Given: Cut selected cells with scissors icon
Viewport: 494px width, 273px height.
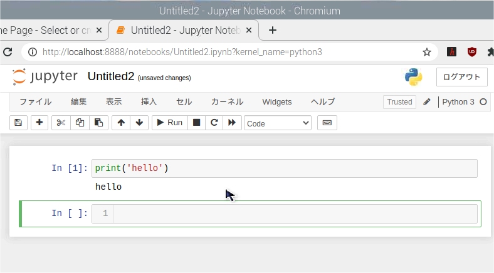Looking at the screenshot, I should tap(61, 123).
